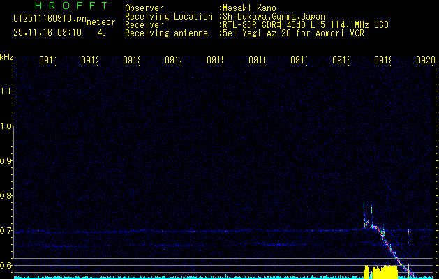Select the 1.1 frequency axis tick
Viewport: 439px width, 279px height.
[x=6, y=91]
